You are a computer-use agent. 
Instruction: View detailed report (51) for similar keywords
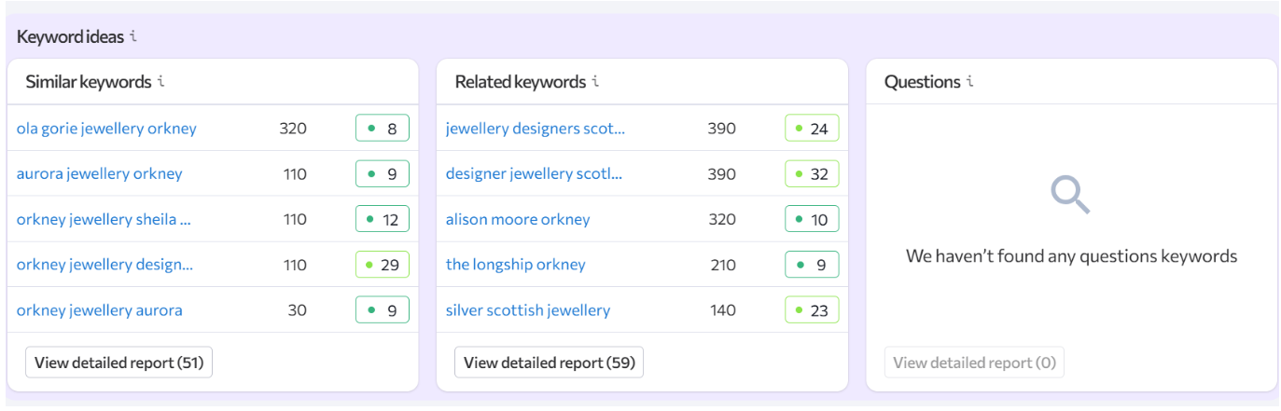[x=119, y=363]
